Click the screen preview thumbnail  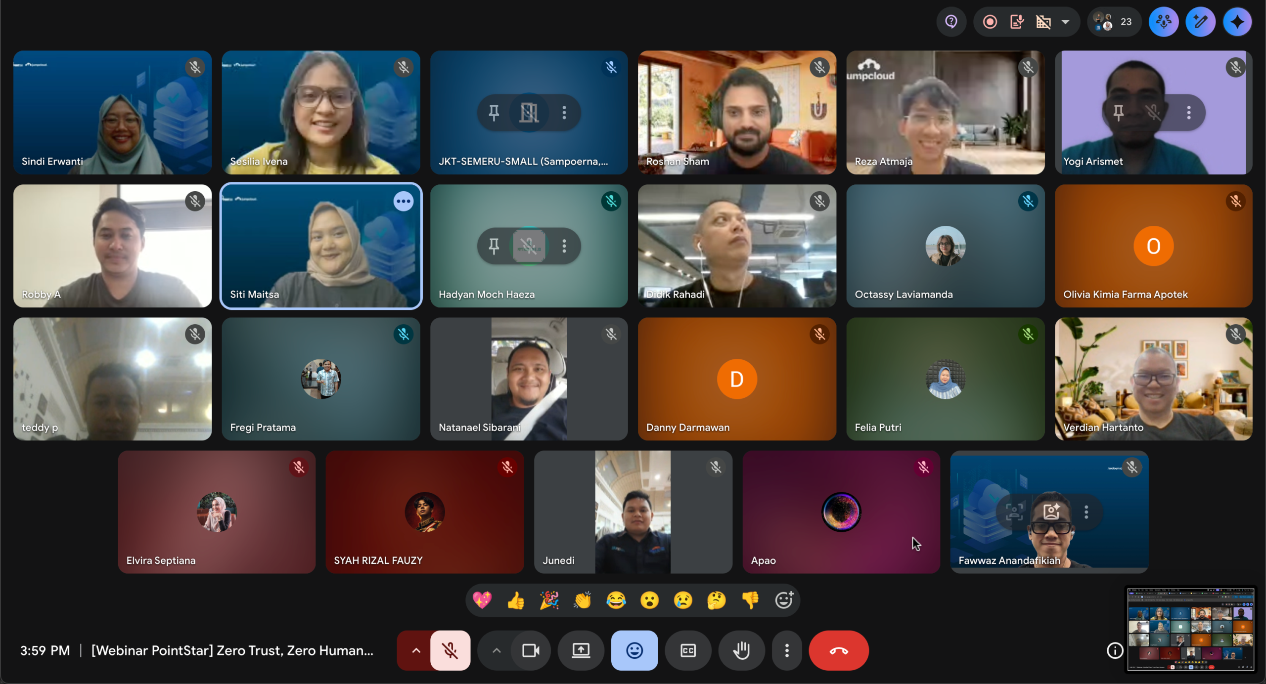[1190, 629]
